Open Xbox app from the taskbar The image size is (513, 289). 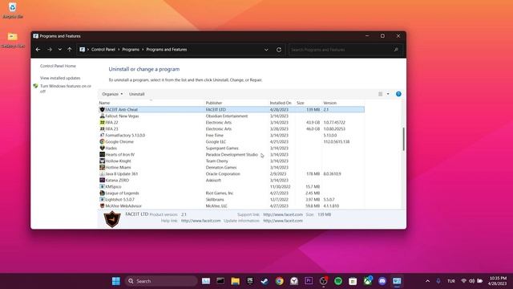pos(367,281)
